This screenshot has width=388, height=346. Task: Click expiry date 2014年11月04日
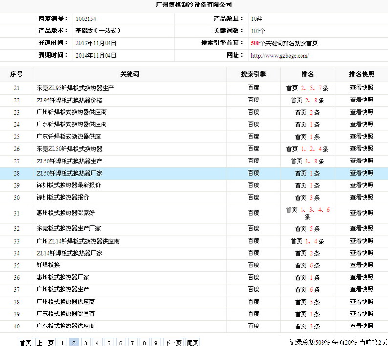[x=96, y=55]
